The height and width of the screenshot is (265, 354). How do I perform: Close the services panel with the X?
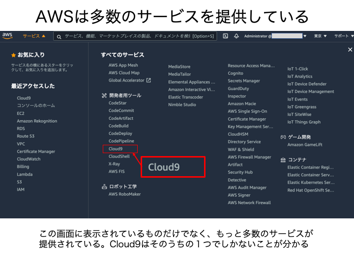(350, 50)
